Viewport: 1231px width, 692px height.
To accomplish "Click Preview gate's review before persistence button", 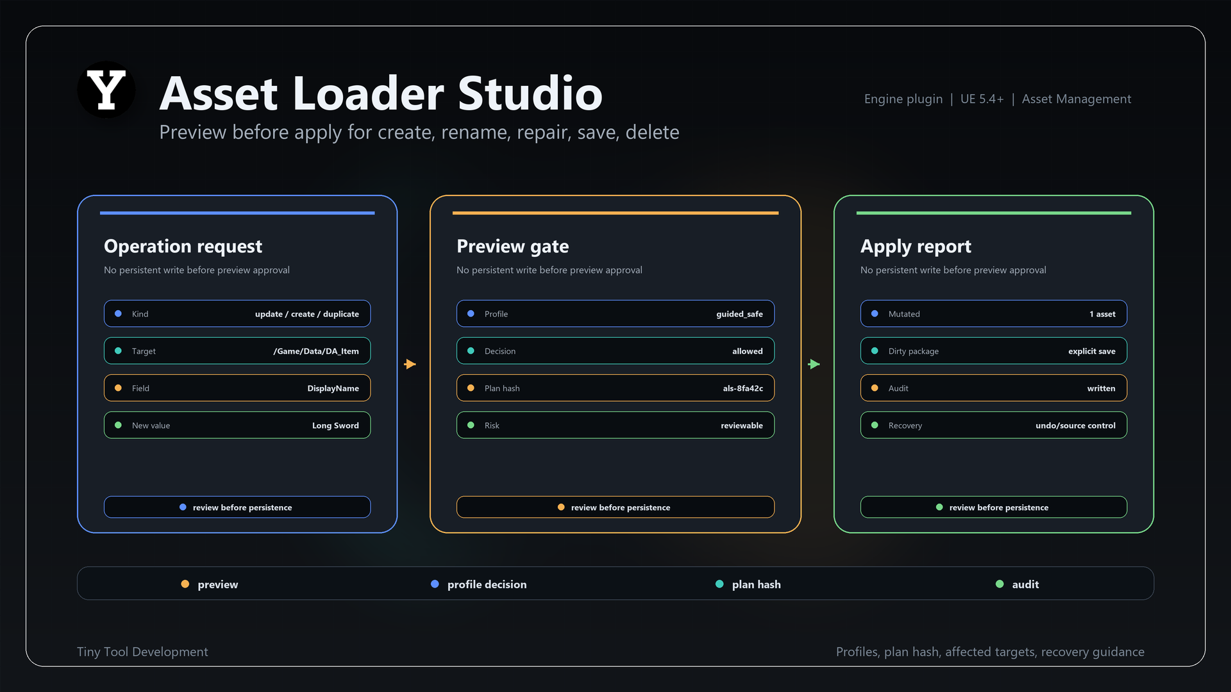I will click(x=615, y=507).
